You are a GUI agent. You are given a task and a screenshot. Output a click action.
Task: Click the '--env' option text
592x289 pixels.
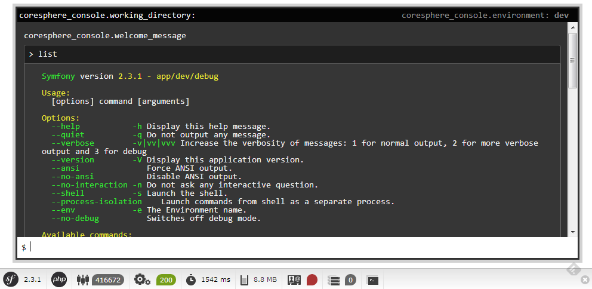pyautogui.click(x=63, y=210)
